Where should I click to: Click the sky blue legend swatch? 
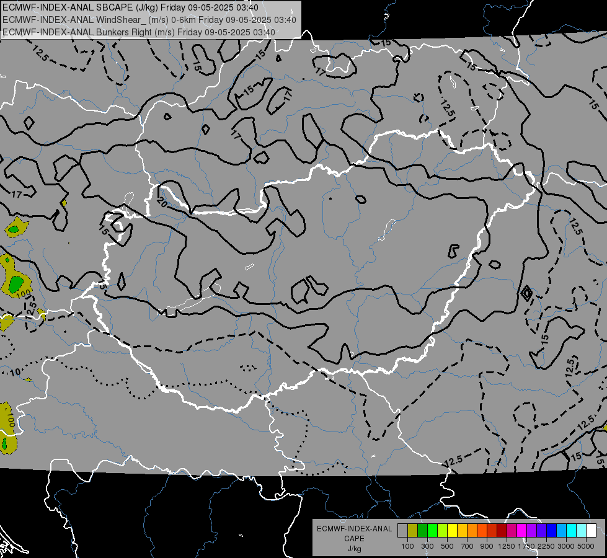click(x=562, y=530)
